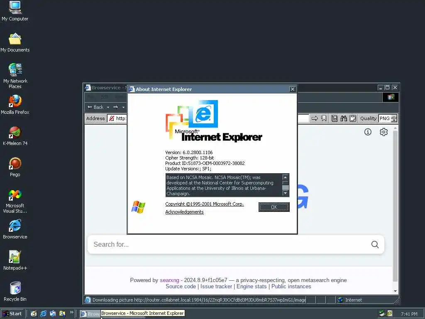Open the Back history dropdown arrow
This screenshot has width=425, height=319.
tap(108, 108)
